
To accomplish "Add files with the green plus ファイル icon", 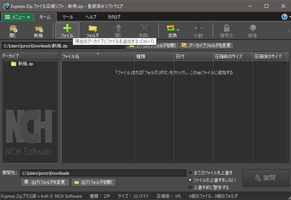I will 67,30.
